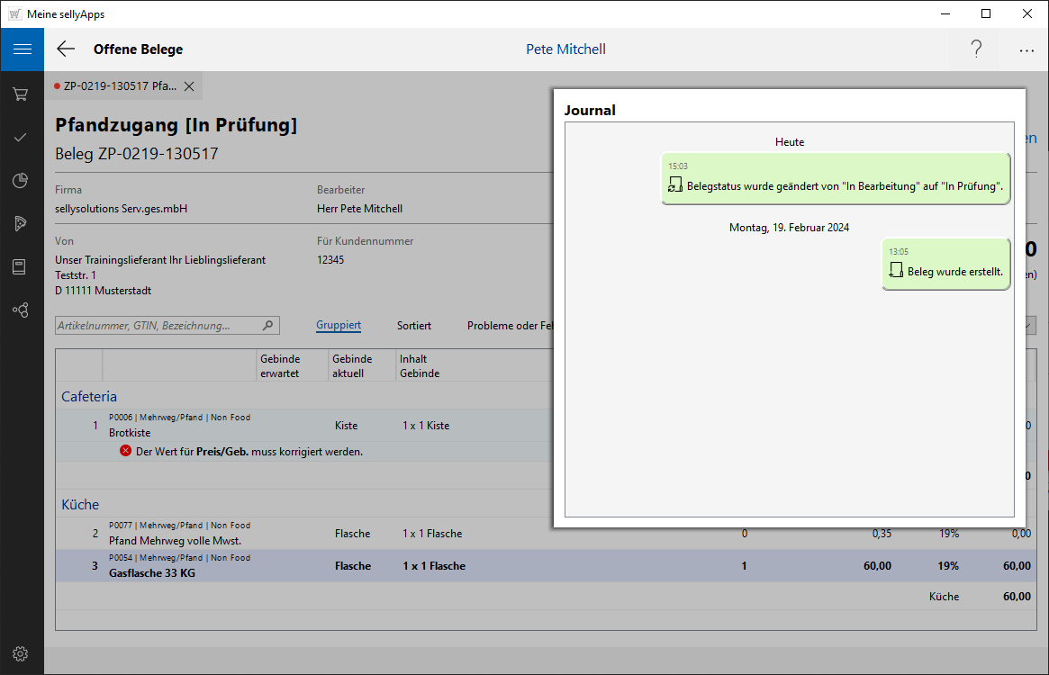Go back with the left arrow
This screenshot has width=1049, height=675.
(x=66, y=49)
